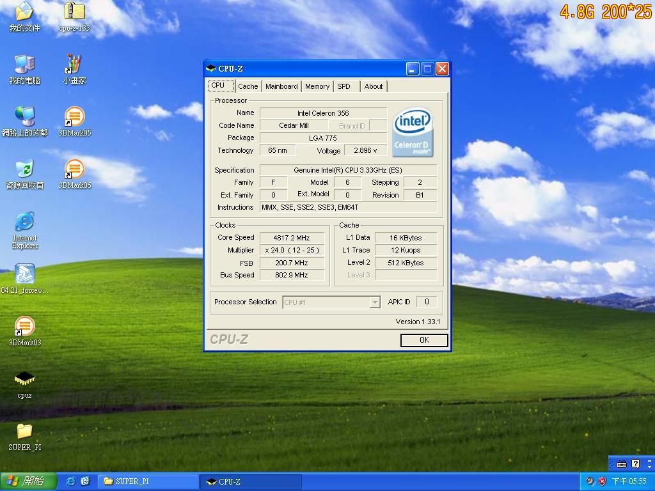This screenshot has width=655, height=491.
Task: Click the language bar help question-mark icon
Action: pos(636,464)
